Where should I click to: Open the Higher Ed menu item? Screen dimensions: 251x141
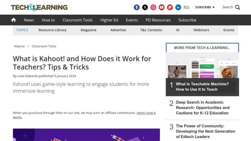tap(109, 20)
